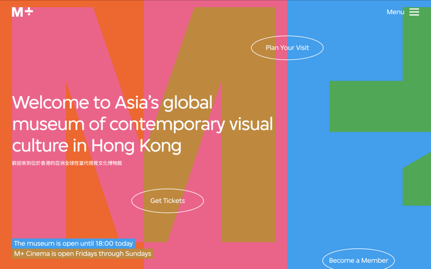Click the Plan Your Visit button
This screenshot has height=269, width=431.
click(x=287, y=48)
